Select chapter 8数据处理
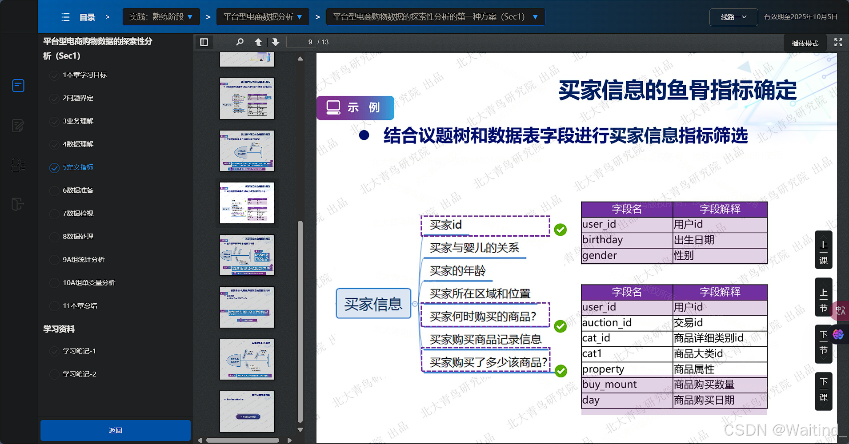 pyautogui.click(x=78, y=237)
